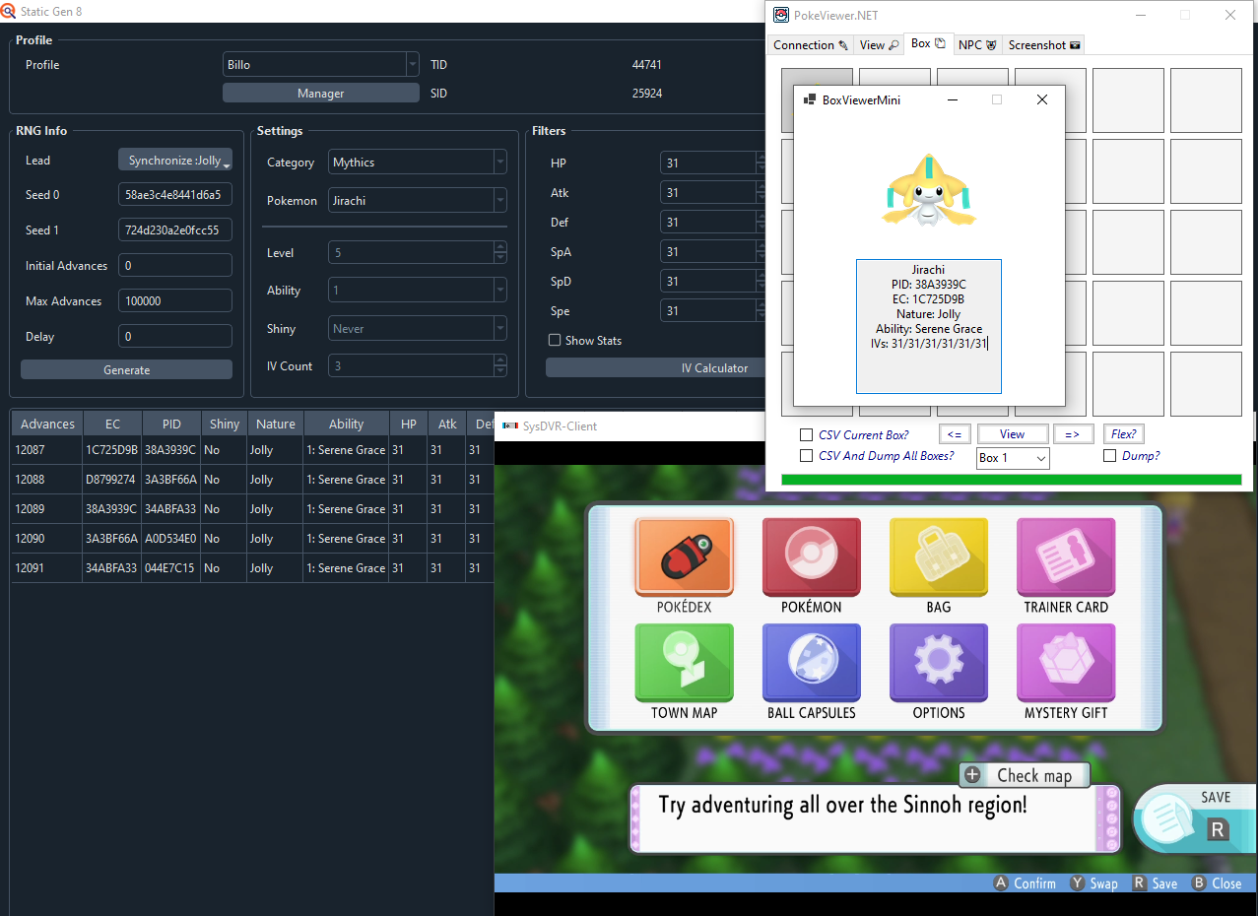Click the Static Gen 8 app icon
This screenshot has height=916, width=1258.
coord(9,11)
